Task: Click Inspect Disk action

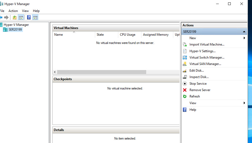Action: pyautogui.click(x=199, y=77)
